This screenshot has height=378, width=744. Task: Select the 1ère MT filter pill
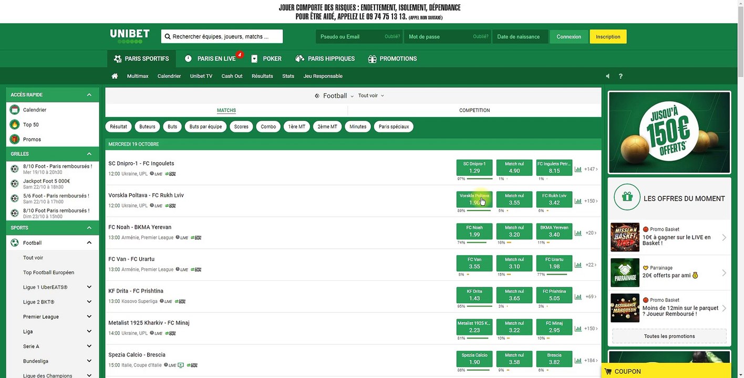[297, 127]
